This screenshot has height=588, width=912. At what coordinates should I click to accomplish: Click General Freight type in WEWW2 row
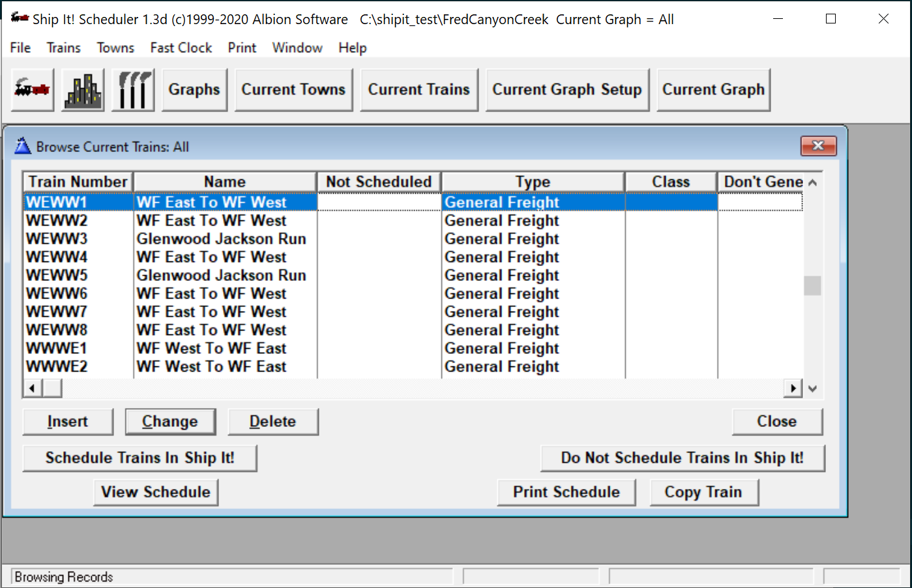pos(501,220)
